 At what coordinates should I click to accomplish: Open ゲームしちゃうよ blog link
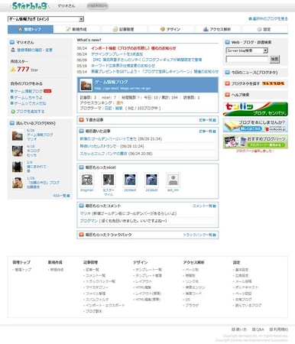pyautogui.click(x=28, y=97)
